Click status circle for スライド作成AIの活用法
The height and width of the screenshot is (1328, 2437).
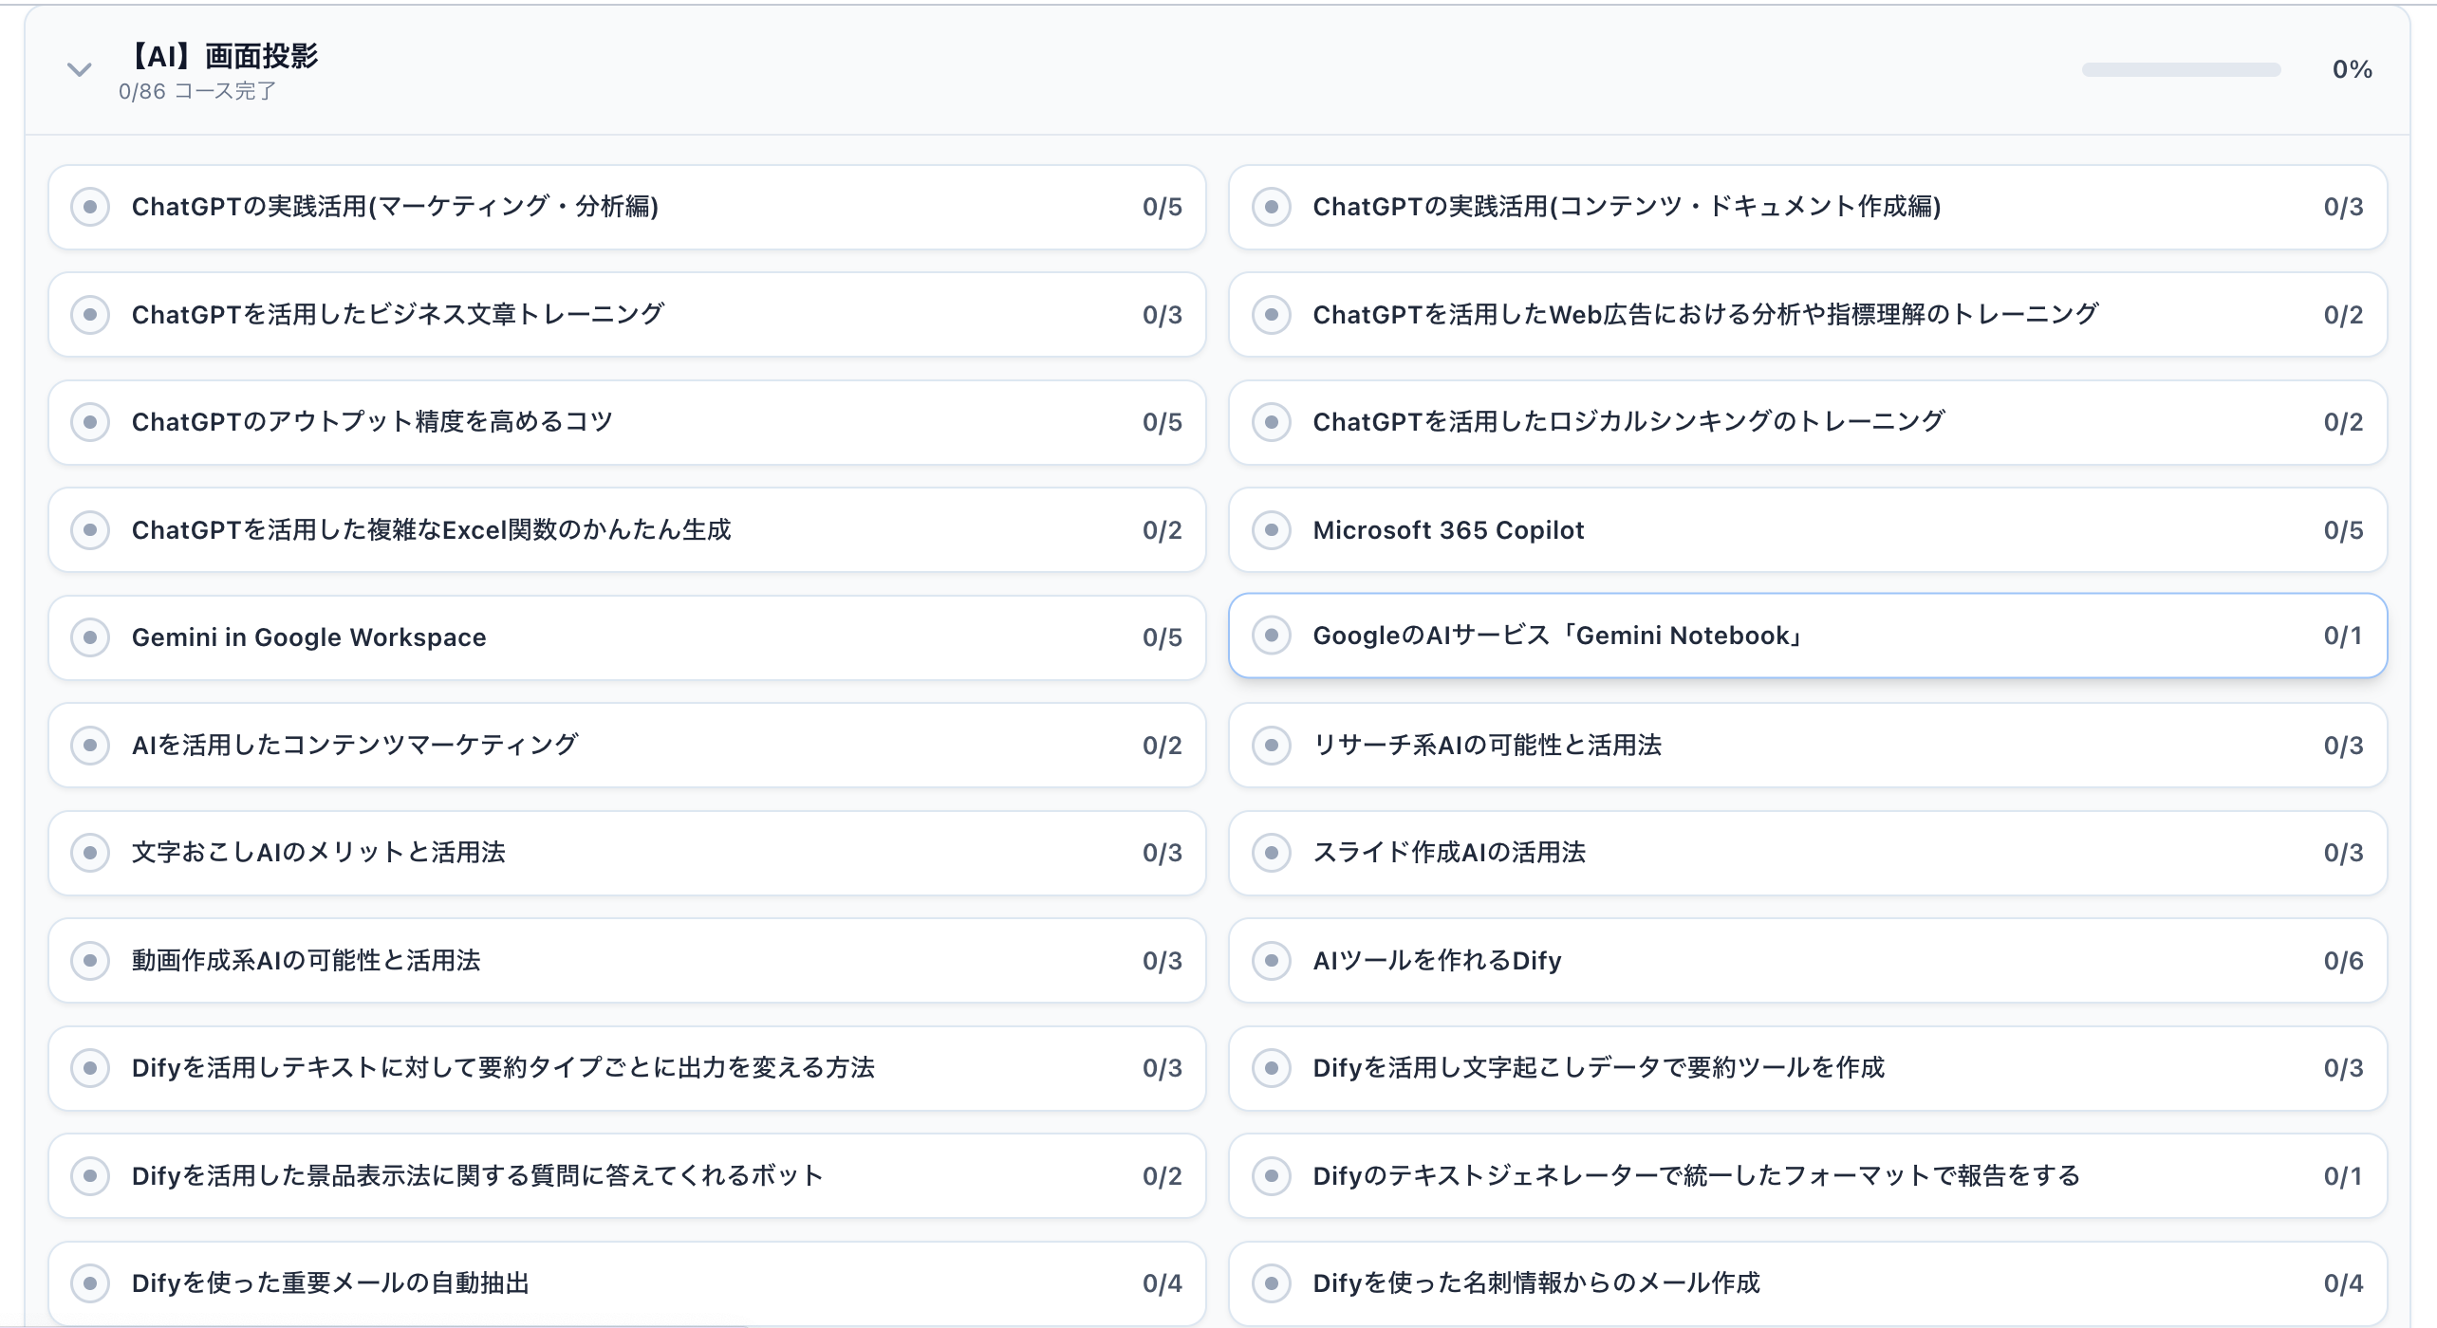[x=1272, y=853]
